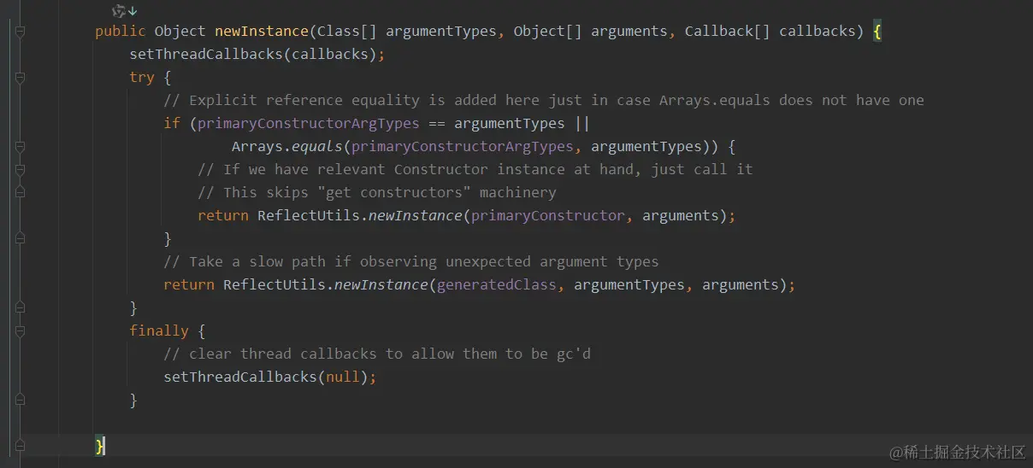
Task: Collapse the finally block fold marker
Action: (21, 331)
